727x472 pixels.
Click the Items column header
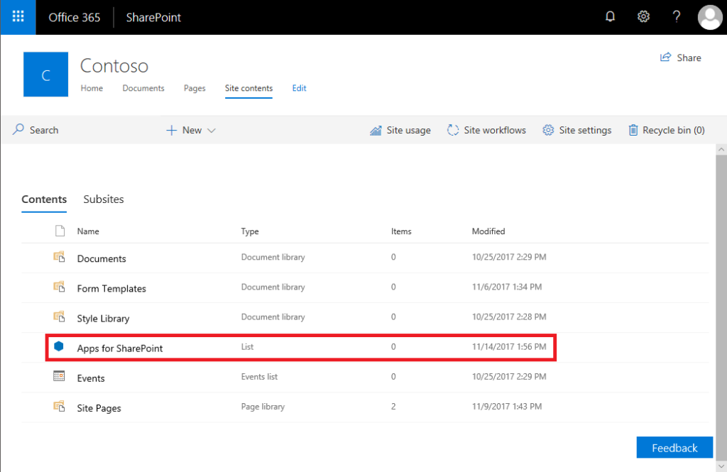(401, 231)
